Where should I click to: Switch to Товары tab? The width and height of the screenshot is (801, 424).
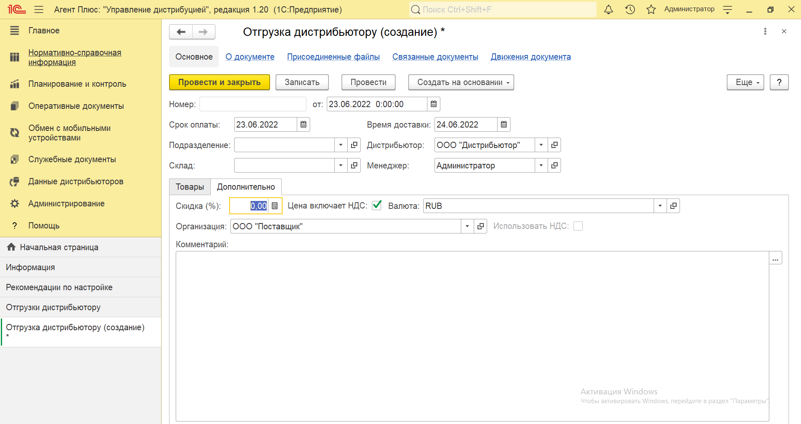pos(190,187)
